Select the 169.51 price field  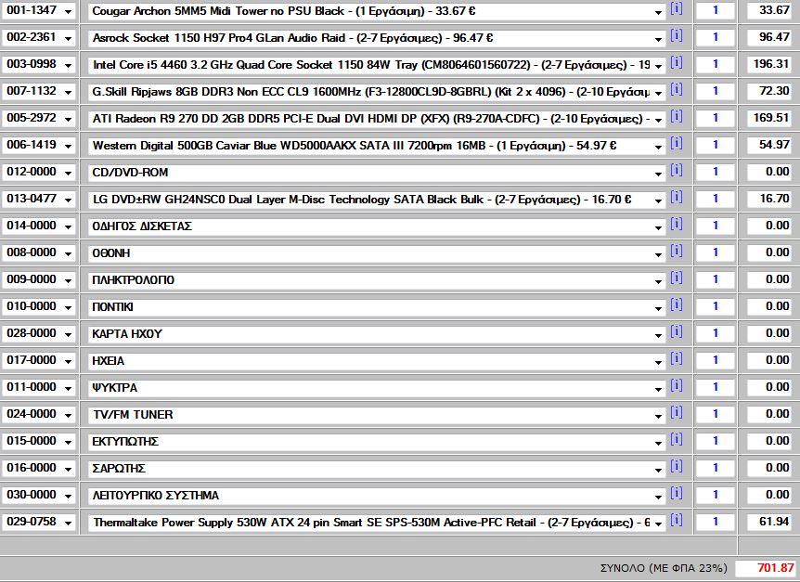[769, 118]
